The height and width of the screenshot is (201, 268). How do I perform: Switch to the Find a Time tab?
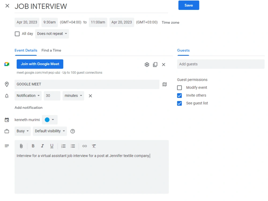click(x=51, y=50)
